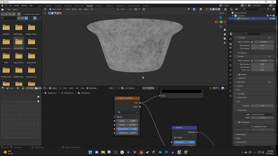Click the file browser filter funnel icon
Viewport: 278px width, 156px height.
click(x=35, y=18)
